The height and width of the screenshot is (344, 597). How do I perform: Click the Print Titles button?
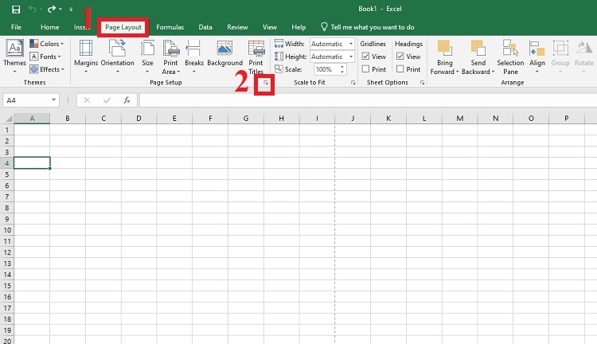256,57
